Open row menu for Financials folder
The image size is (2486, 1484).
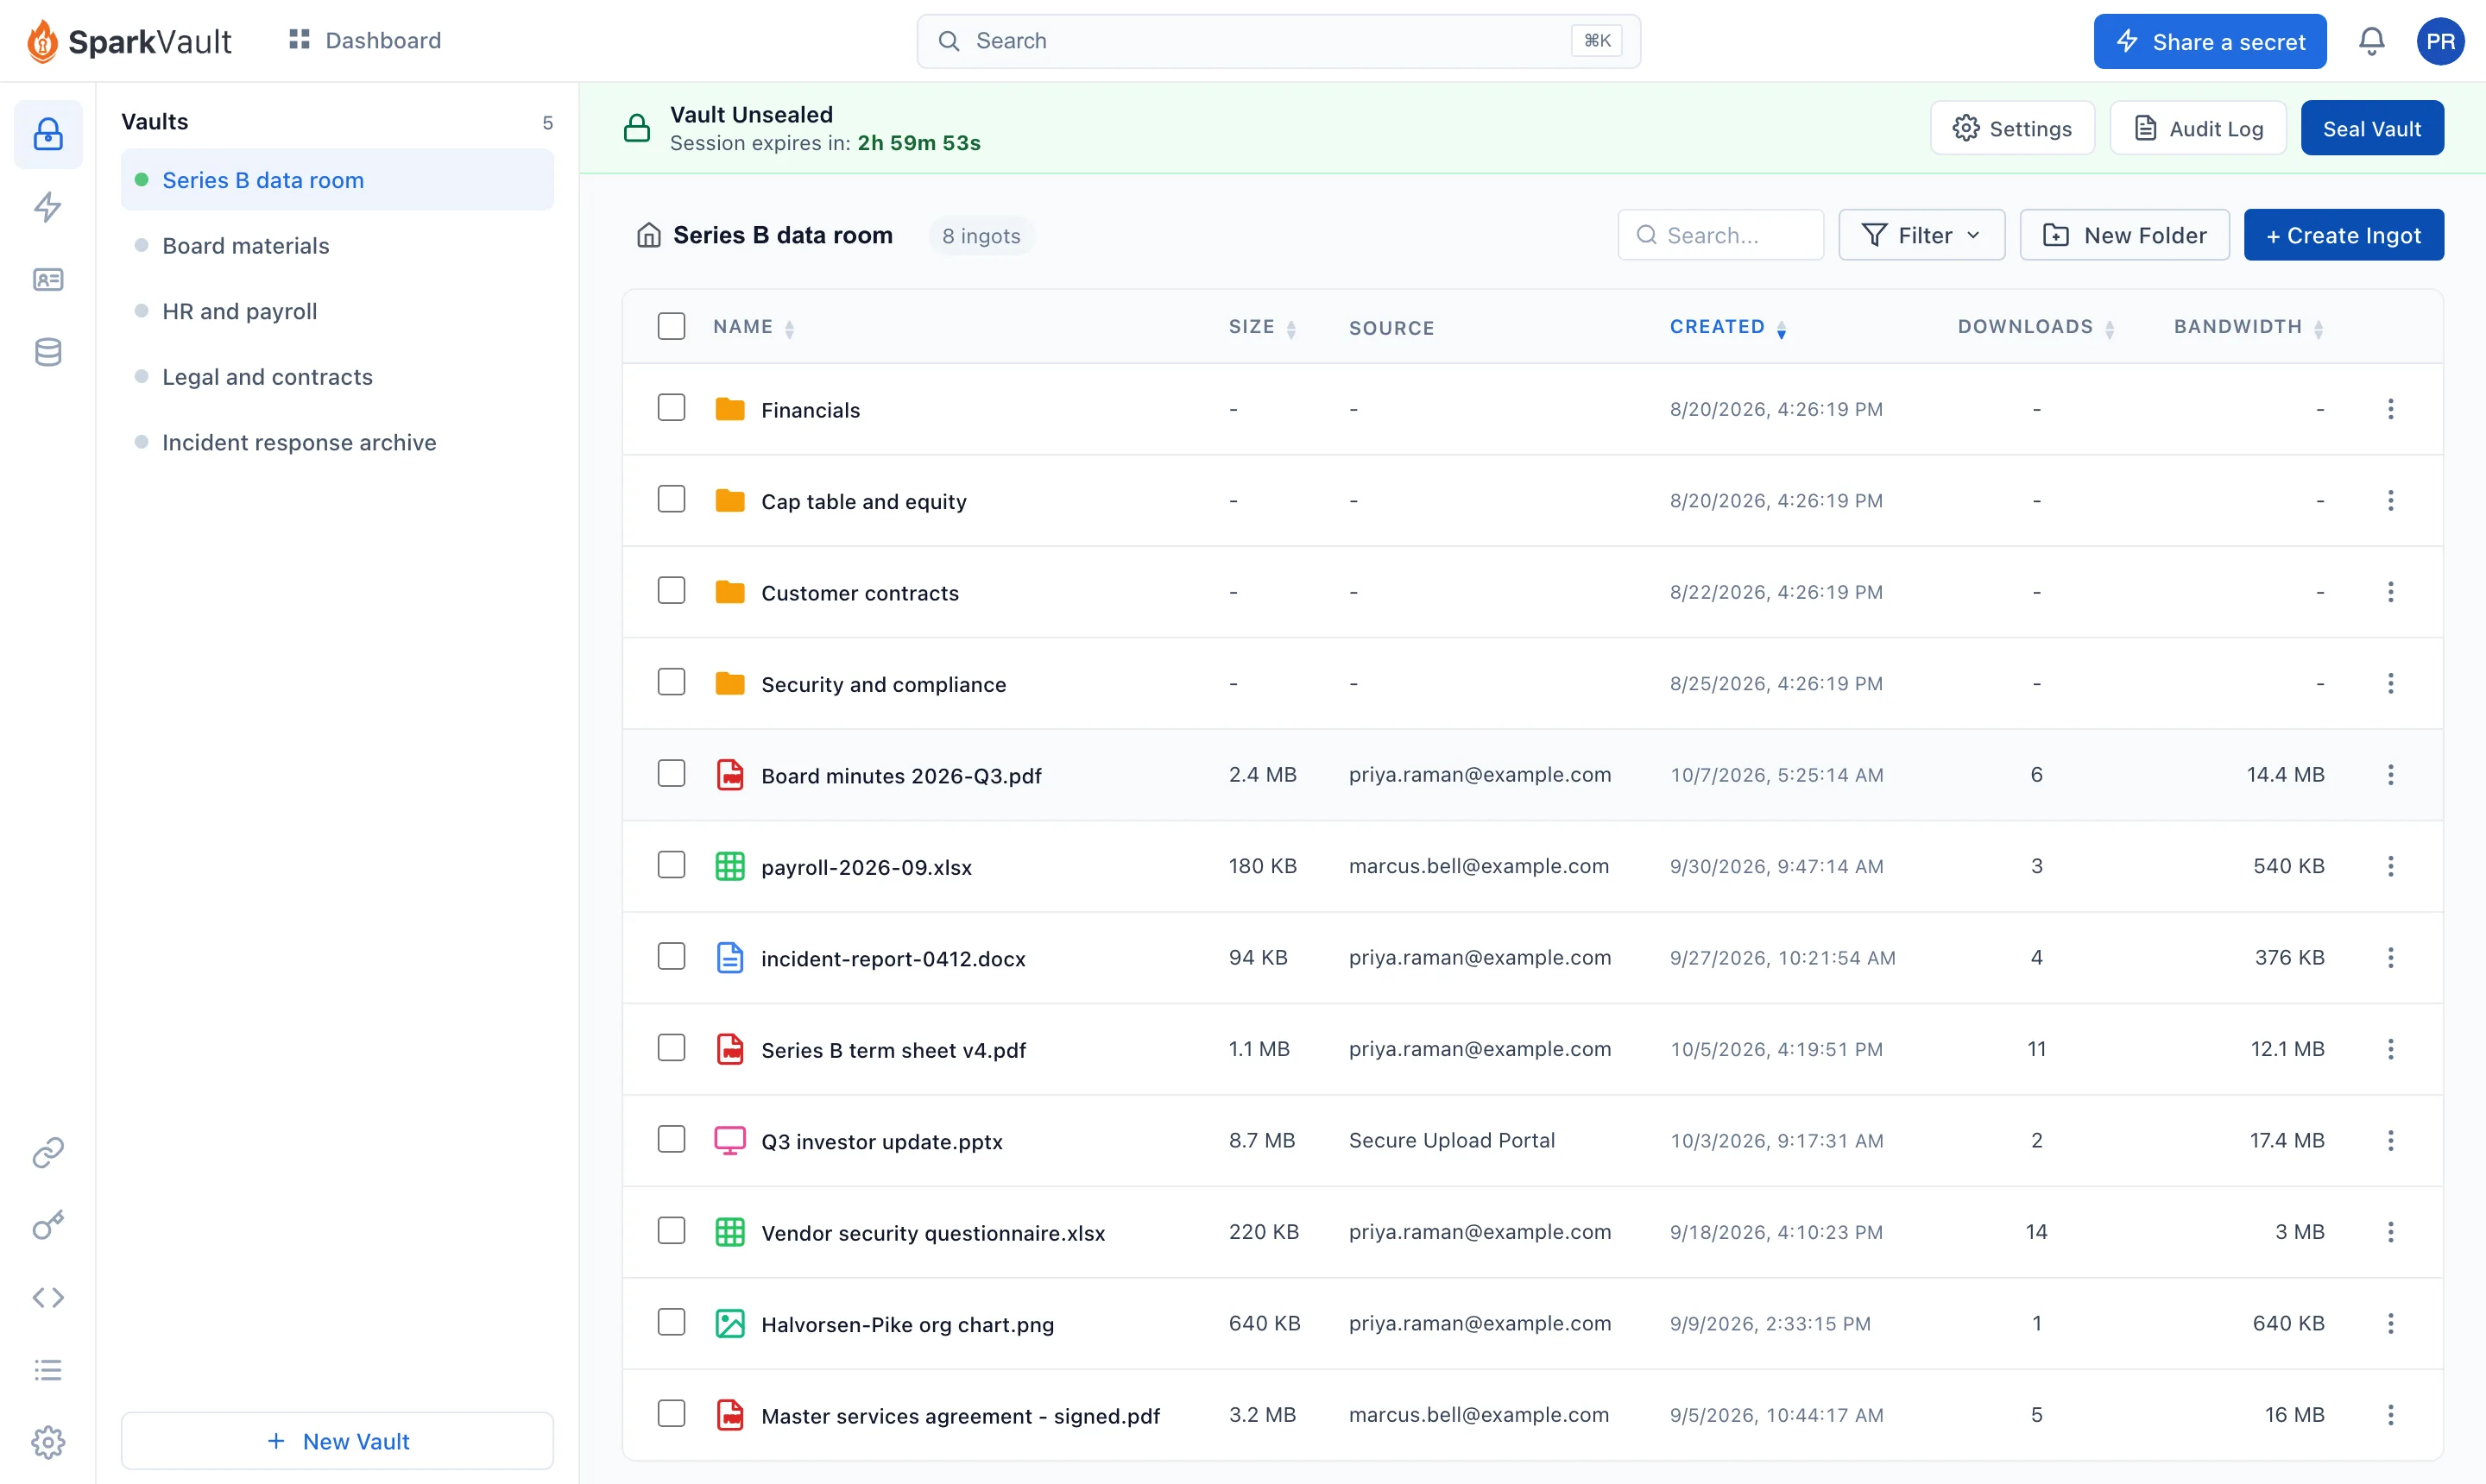coord(2390,409)
